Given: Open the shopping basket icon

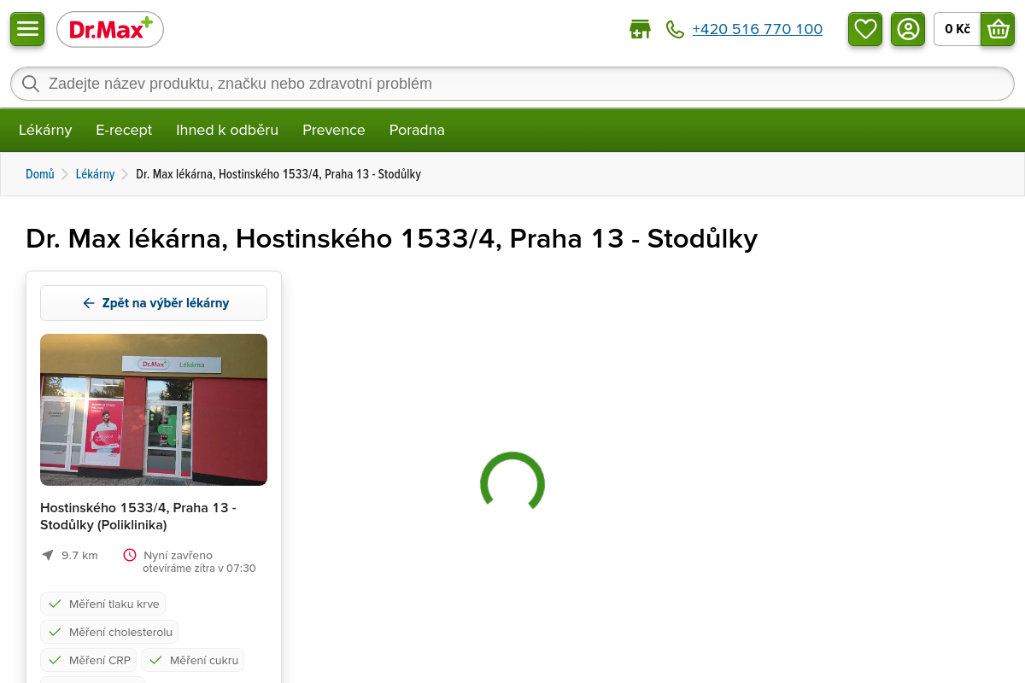Looking at the screenshot, I should [998, 29].
